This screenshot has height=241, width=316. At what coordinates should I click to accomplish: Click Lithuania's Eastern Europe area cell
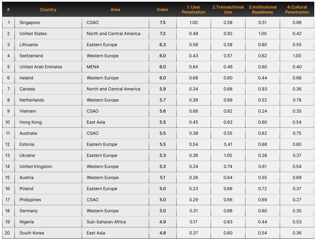click(102, 45)
